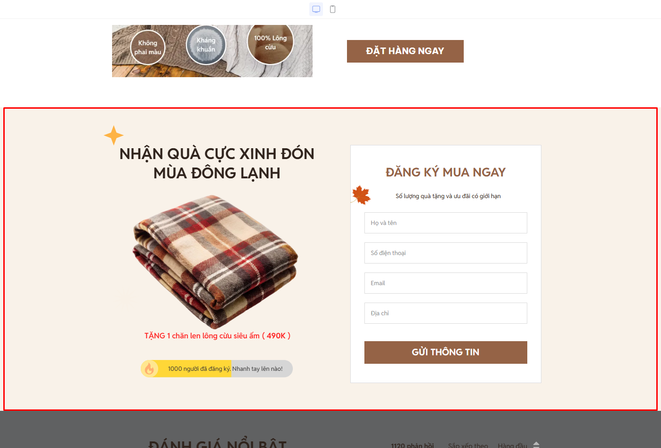Switch to mobile preview mode icon
Viewport: 661px width, 448px height.
(x=333, y=9)
